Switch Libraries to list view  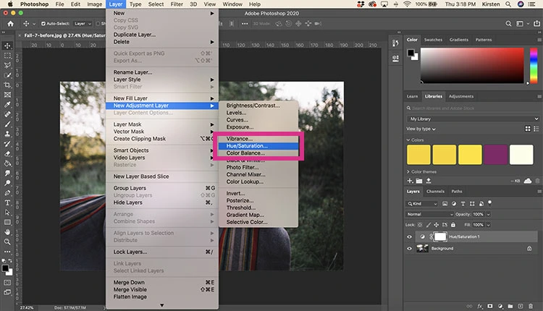point(536,129)
